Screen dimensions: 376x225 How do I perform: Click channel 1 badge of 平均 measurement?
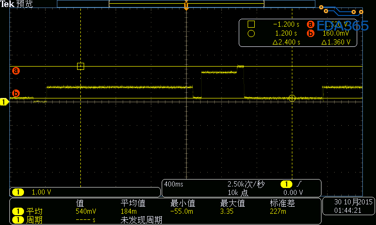[18, 211]
